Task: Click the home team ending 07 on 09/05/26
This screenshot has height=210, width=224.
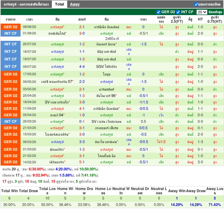Action: click(x=57, y=81)
